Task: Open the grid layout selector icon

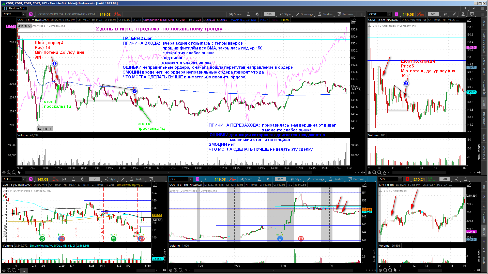Action: (465, 8)
